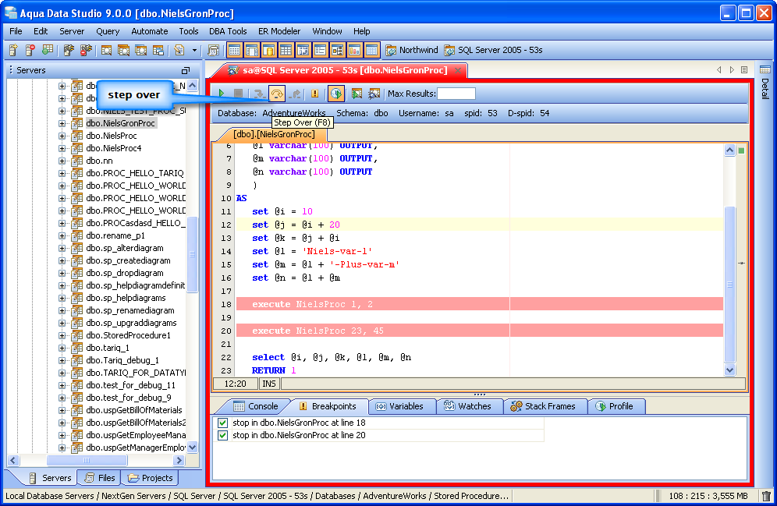Open the DBA Tools menu
The height and width of the screenshot is (506, 777).
pyautogui.click(x=228, y=31)
